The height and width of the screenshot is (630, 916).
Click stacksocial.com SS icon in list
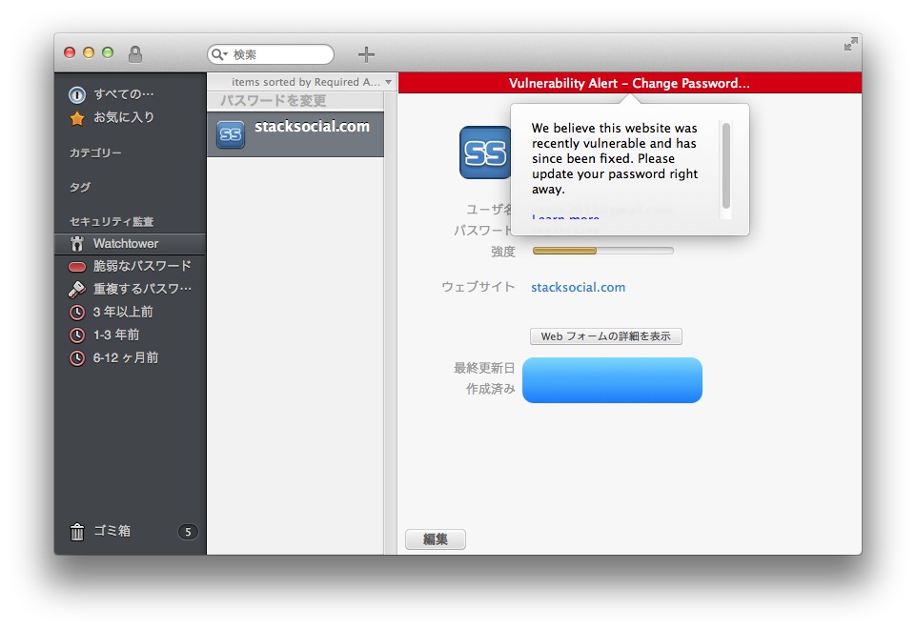[x=231, y=134]
